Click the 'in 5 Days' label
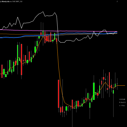Viewport: 127px width, 127px height. (122, 106)
